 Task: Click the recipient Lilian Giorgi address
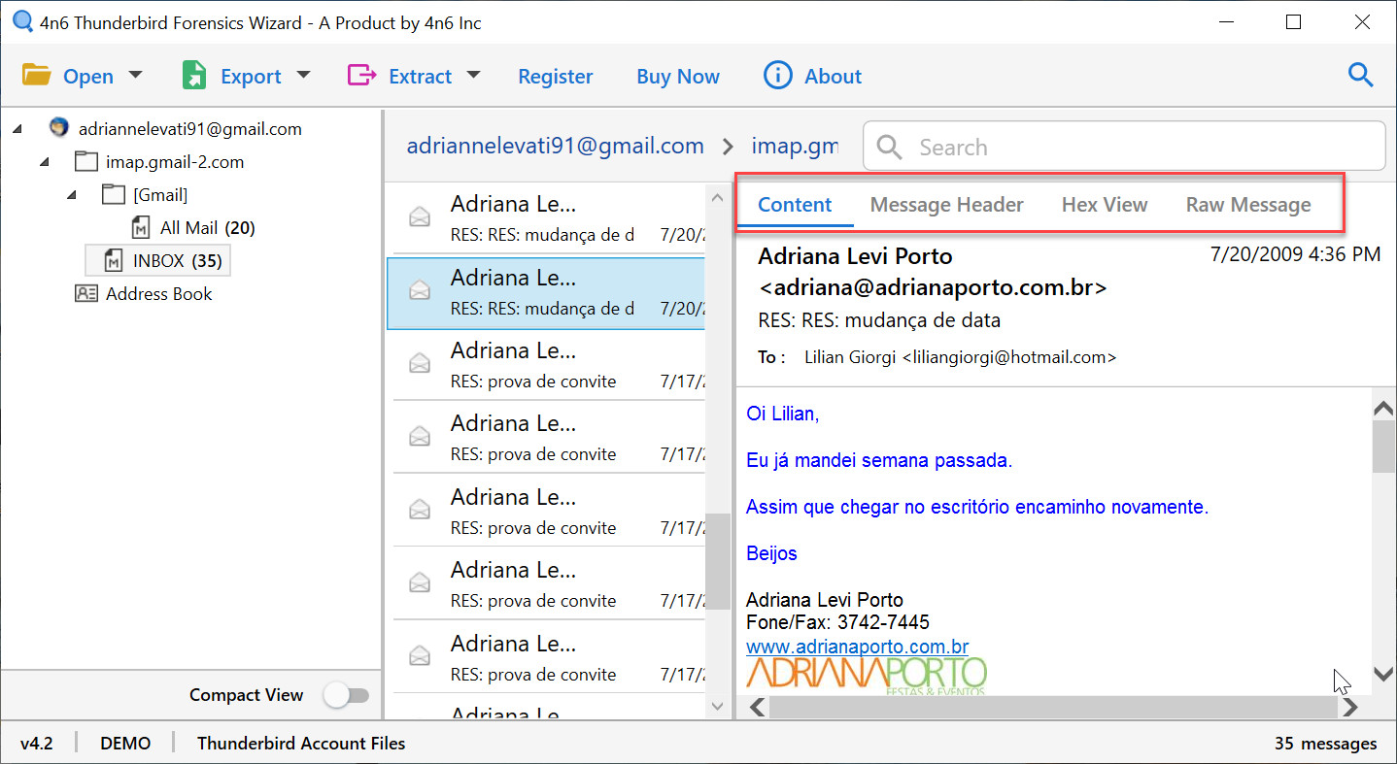pyautogui.click(x=961, y=357)
